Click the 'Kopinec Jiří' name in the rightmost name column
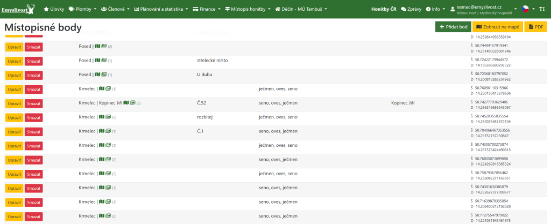The image size is (551, 224). click(x=402, y=103)
